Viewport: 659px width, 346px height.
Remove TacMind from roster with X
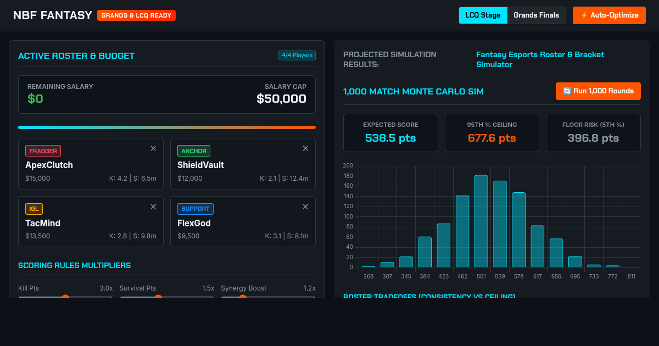pyautogui.click(x=153, y=207)
